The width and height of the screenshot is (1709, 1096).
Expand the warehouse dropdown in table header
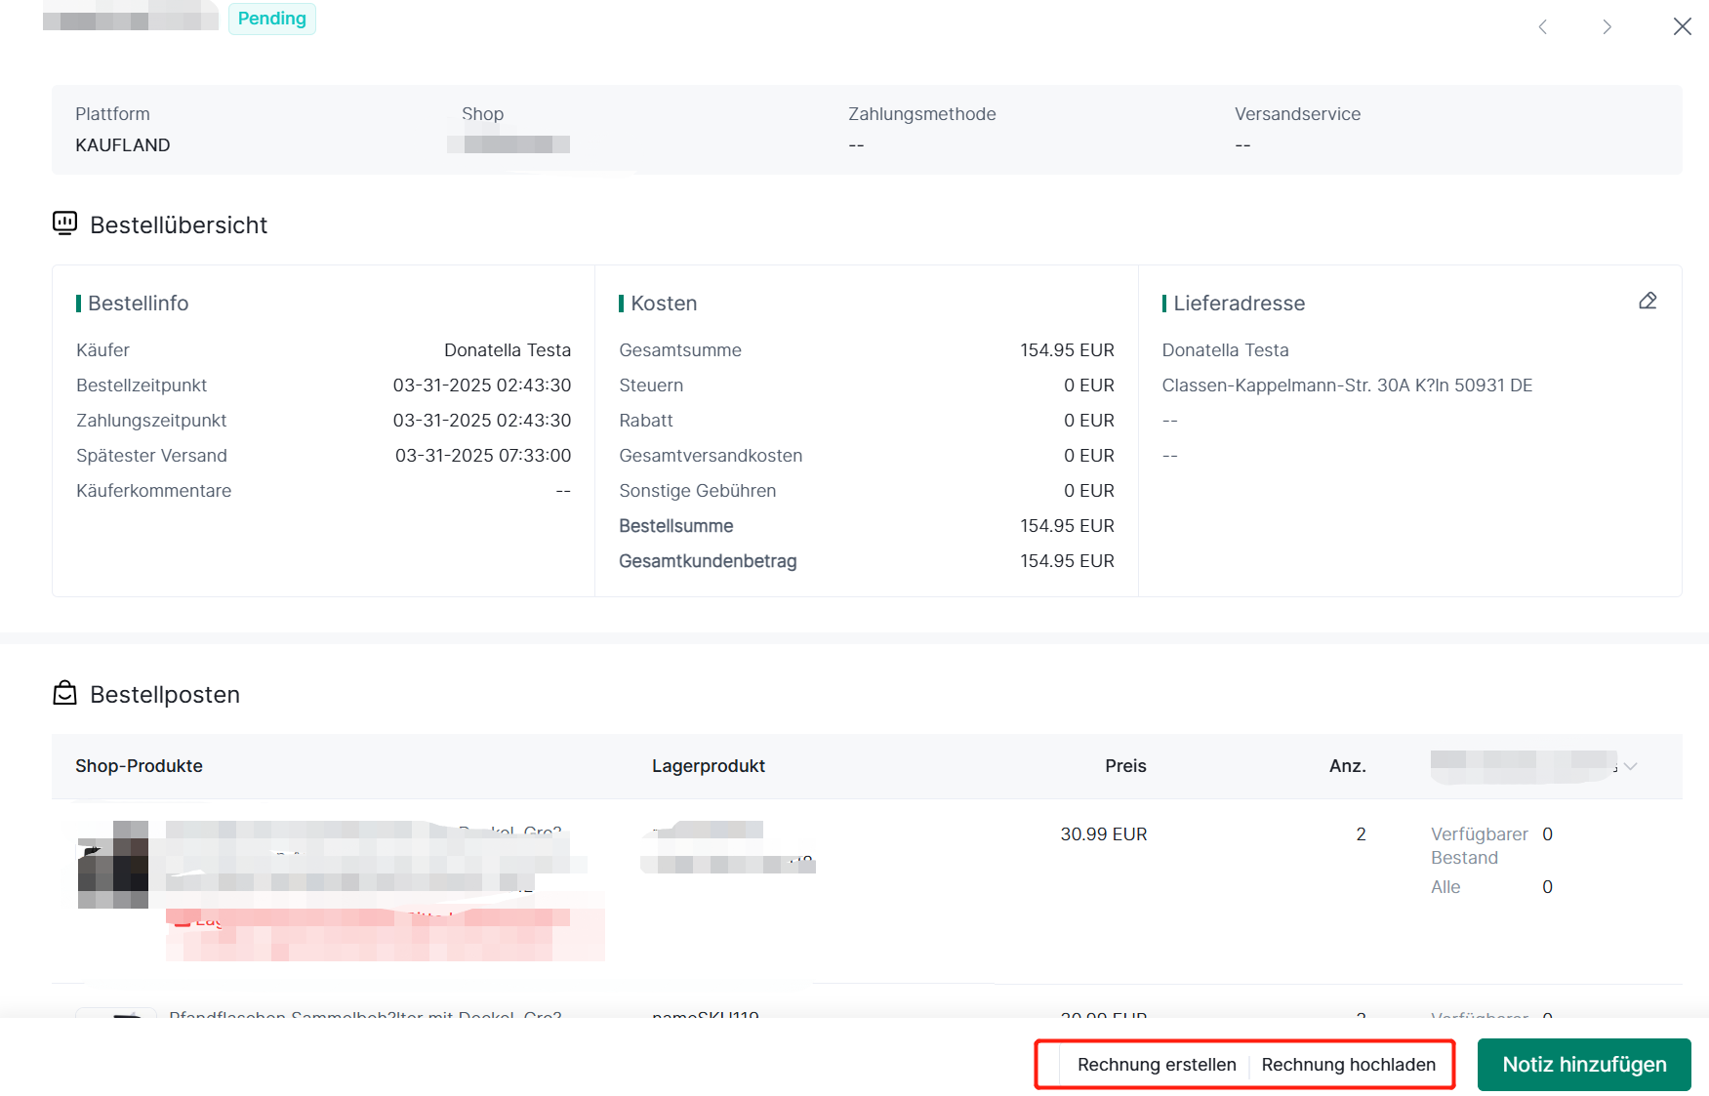(1630, 766)
